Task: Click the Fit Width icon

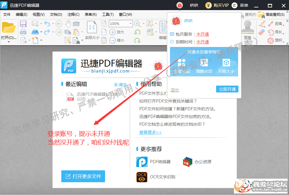Action: coord(104,32)
